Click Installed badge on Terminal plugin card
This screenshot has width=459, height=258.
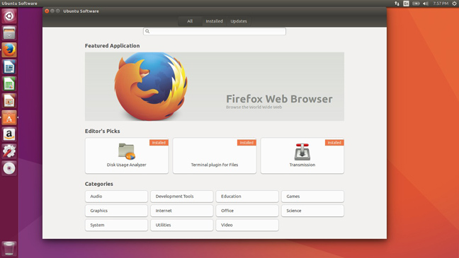tap(246, 143)
